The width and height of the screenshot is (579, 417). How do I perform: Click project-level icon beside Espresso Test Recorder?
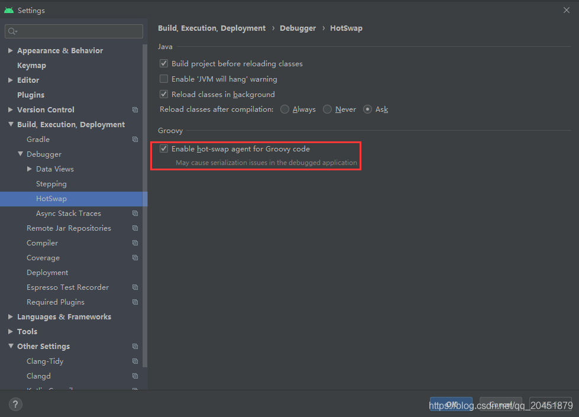(135, 287)
